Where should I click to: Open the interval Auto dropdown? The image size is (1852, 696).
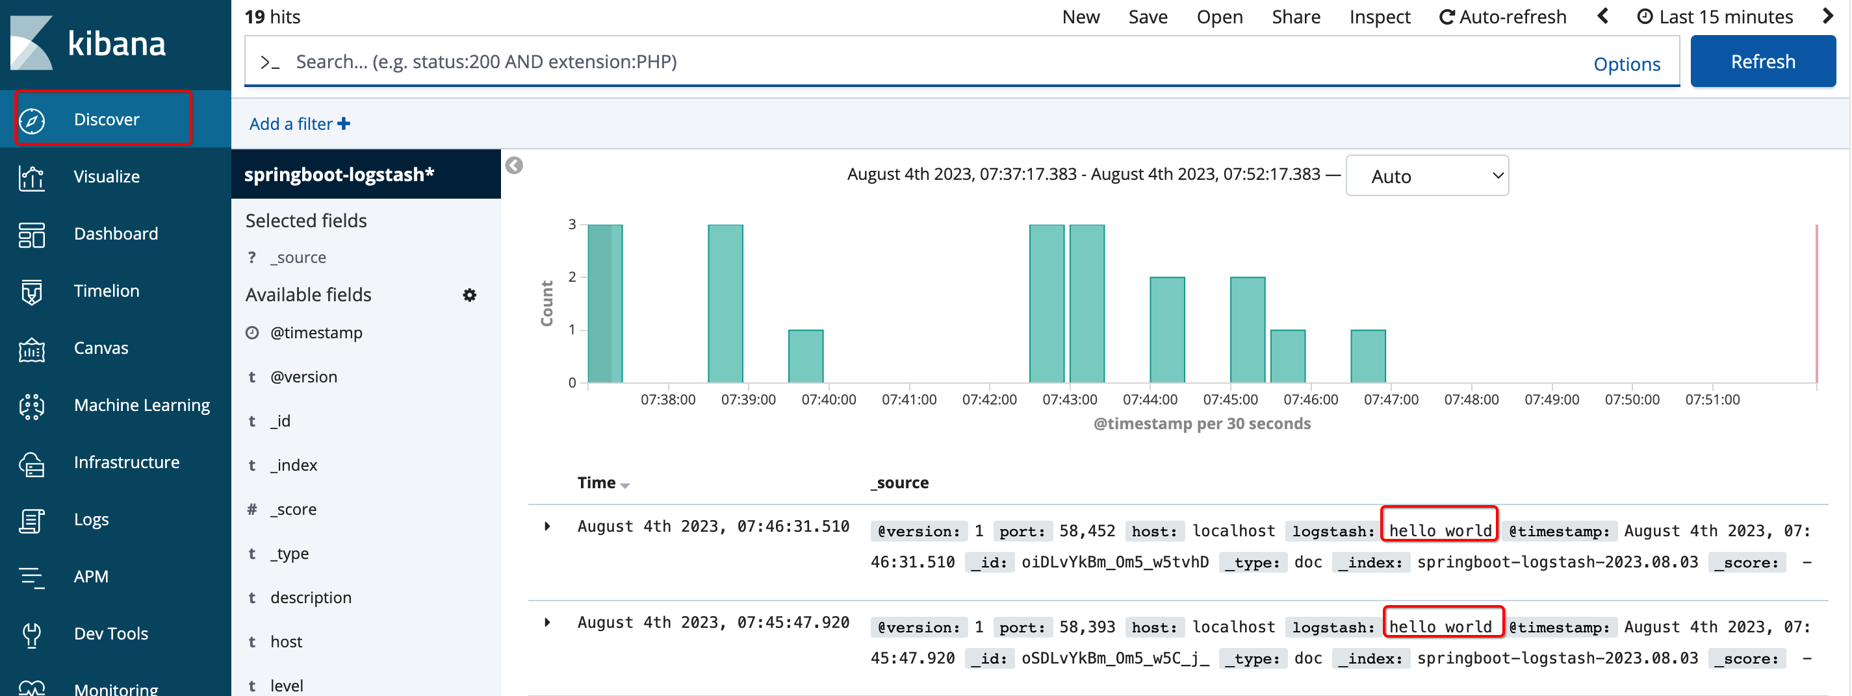(1427, 176)
